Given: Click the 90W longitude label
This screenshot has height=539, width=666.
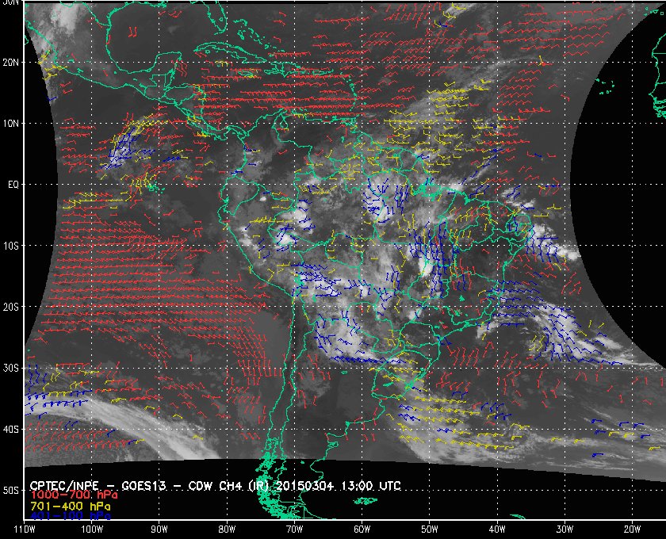Looking at the screenshot, I should [159, 529].
